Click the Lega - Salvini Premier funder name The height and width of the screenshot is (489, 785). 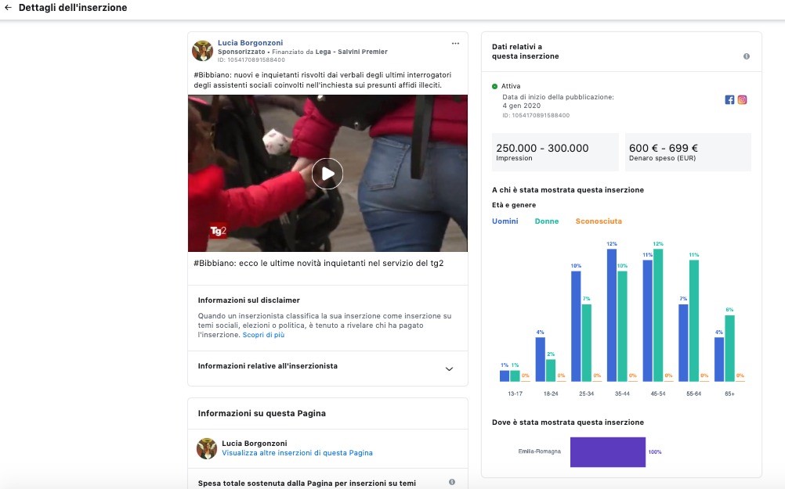[351, 52]
